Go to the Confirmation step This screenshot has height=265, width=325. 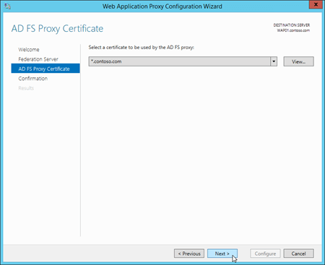[x=33, y=79]
